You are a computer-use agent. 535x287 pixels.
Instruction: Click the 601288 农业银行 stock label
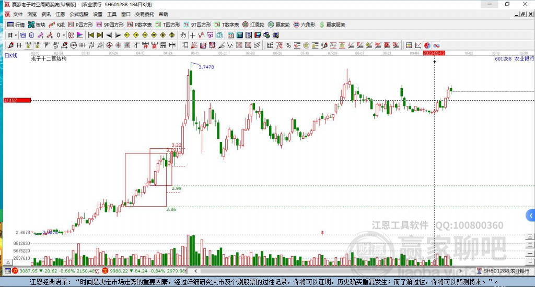point(514,58)
